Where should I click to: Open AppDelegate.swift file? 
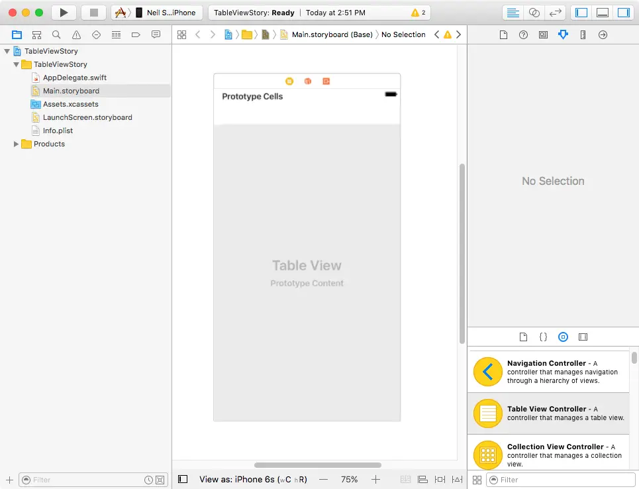pos(74,78)
